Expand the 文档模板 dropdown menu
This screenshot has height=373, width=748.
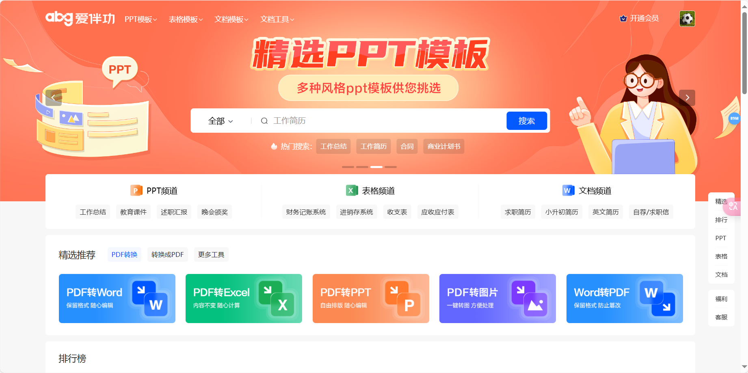click(231, 19)
